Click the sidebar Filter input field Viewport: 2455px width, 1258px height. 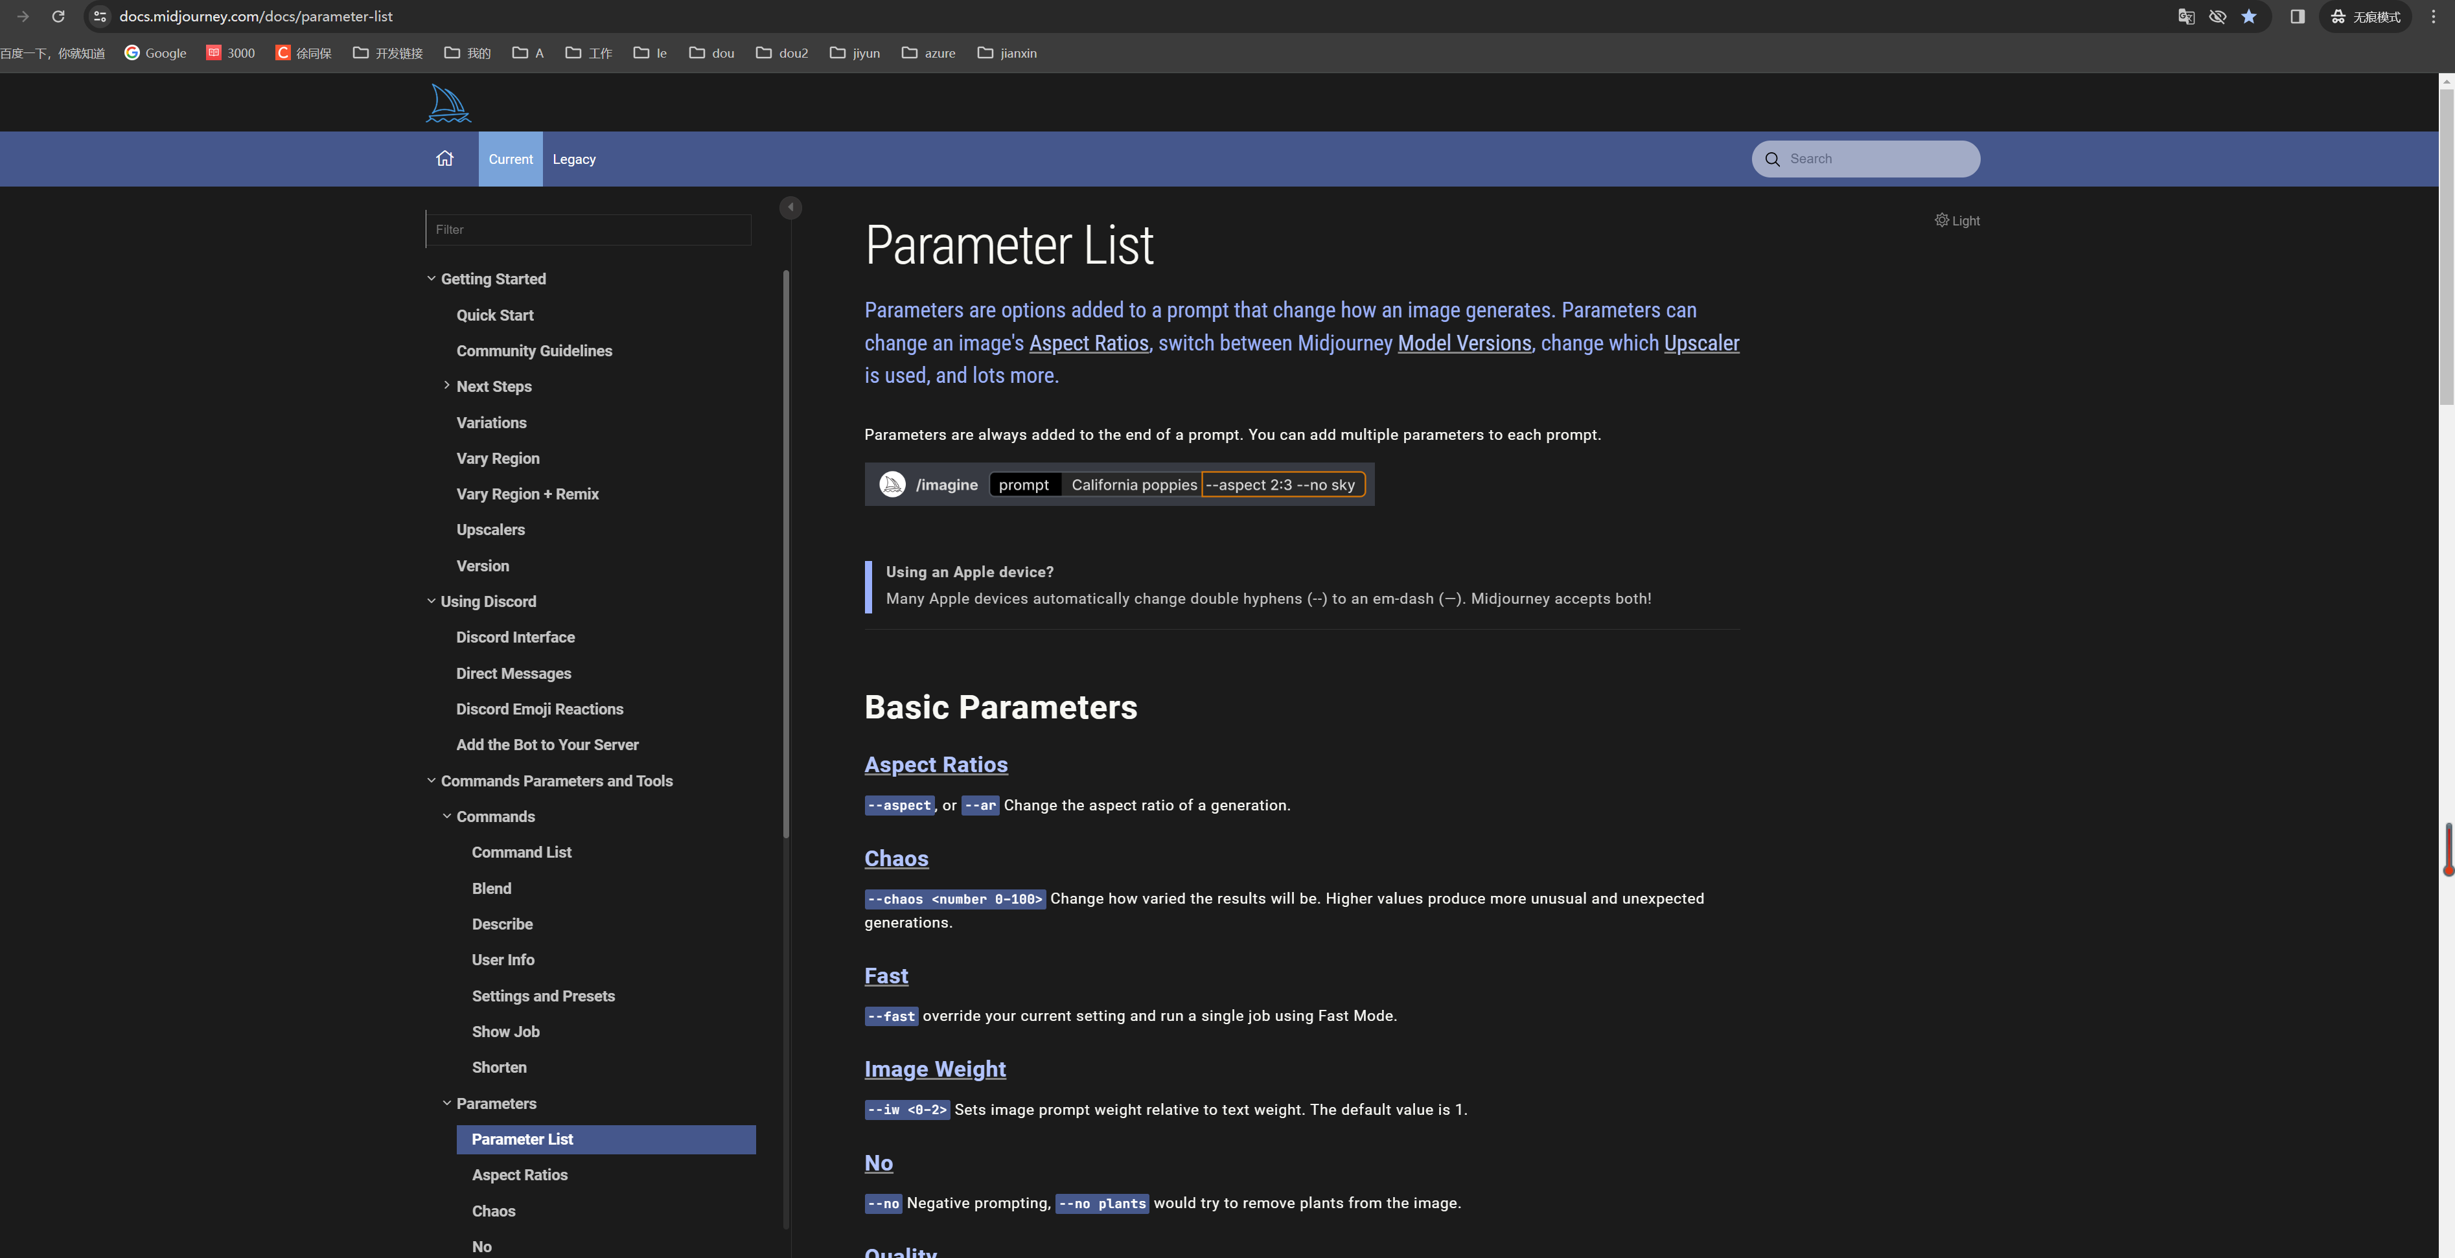click(x=588, y=230)
